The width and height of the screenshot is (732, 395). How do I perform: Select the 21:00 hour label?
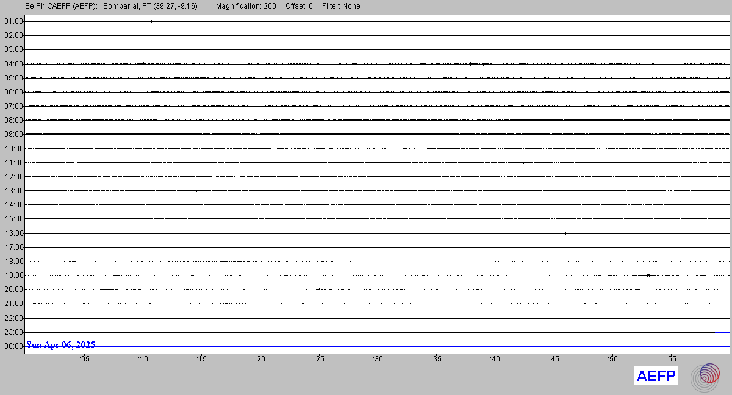tap(13, 304)
